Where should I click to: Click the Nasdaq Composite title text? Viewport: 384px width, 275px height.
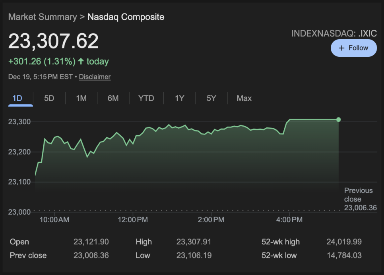[126, 17]
